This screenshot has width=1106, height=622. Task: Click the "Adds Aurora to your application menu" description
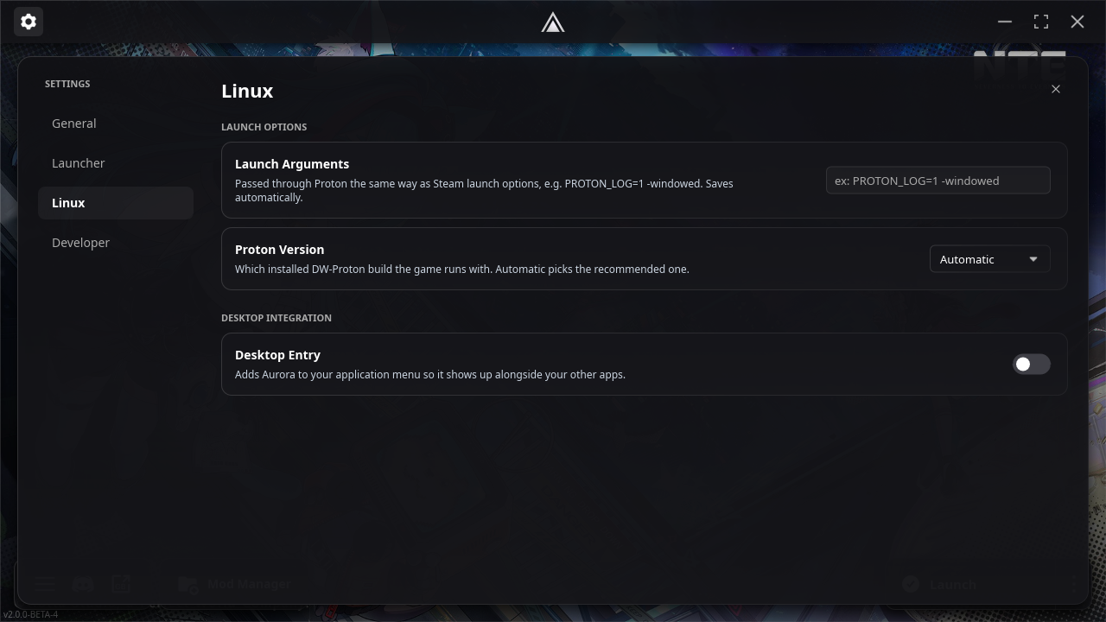(430, 375)
